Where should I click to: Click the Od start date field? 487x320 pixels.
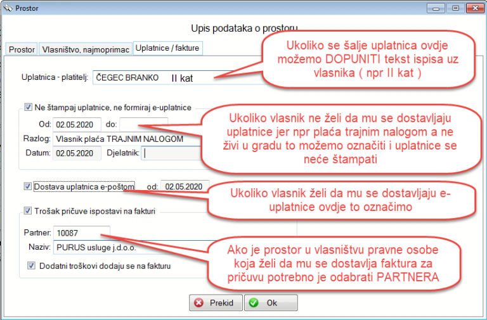click(77, 124)
